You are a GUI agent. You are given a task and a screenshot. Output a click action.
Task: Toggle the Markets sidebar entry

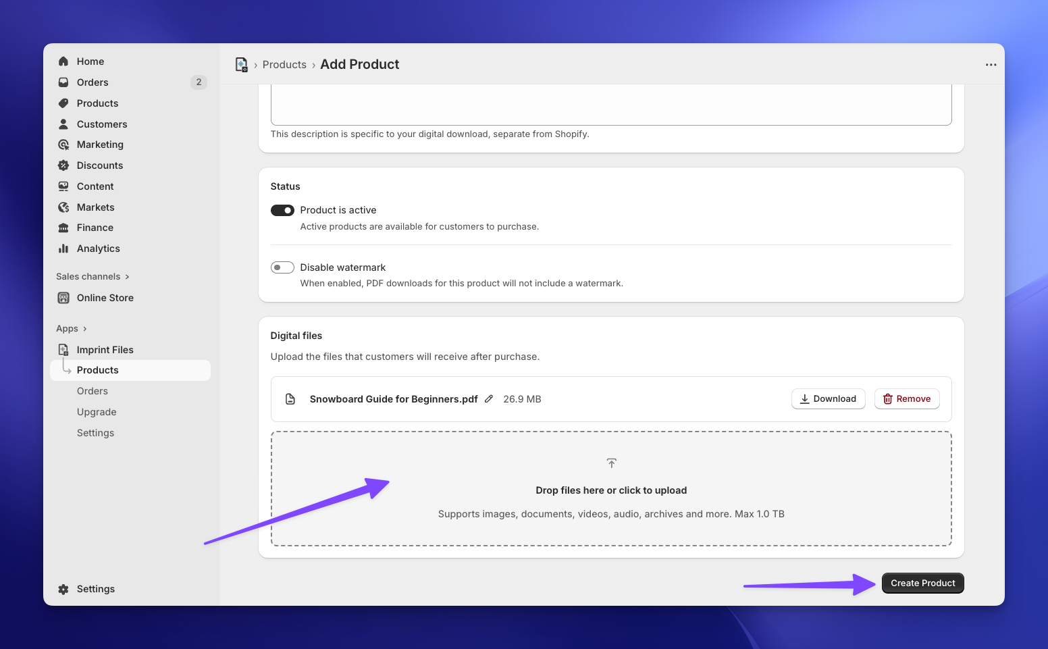coord(95,207)
